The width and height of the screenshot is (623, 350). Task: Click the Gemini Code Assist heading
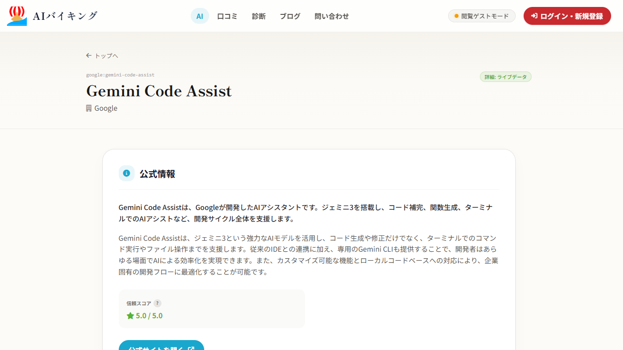(x=159, y=91)
